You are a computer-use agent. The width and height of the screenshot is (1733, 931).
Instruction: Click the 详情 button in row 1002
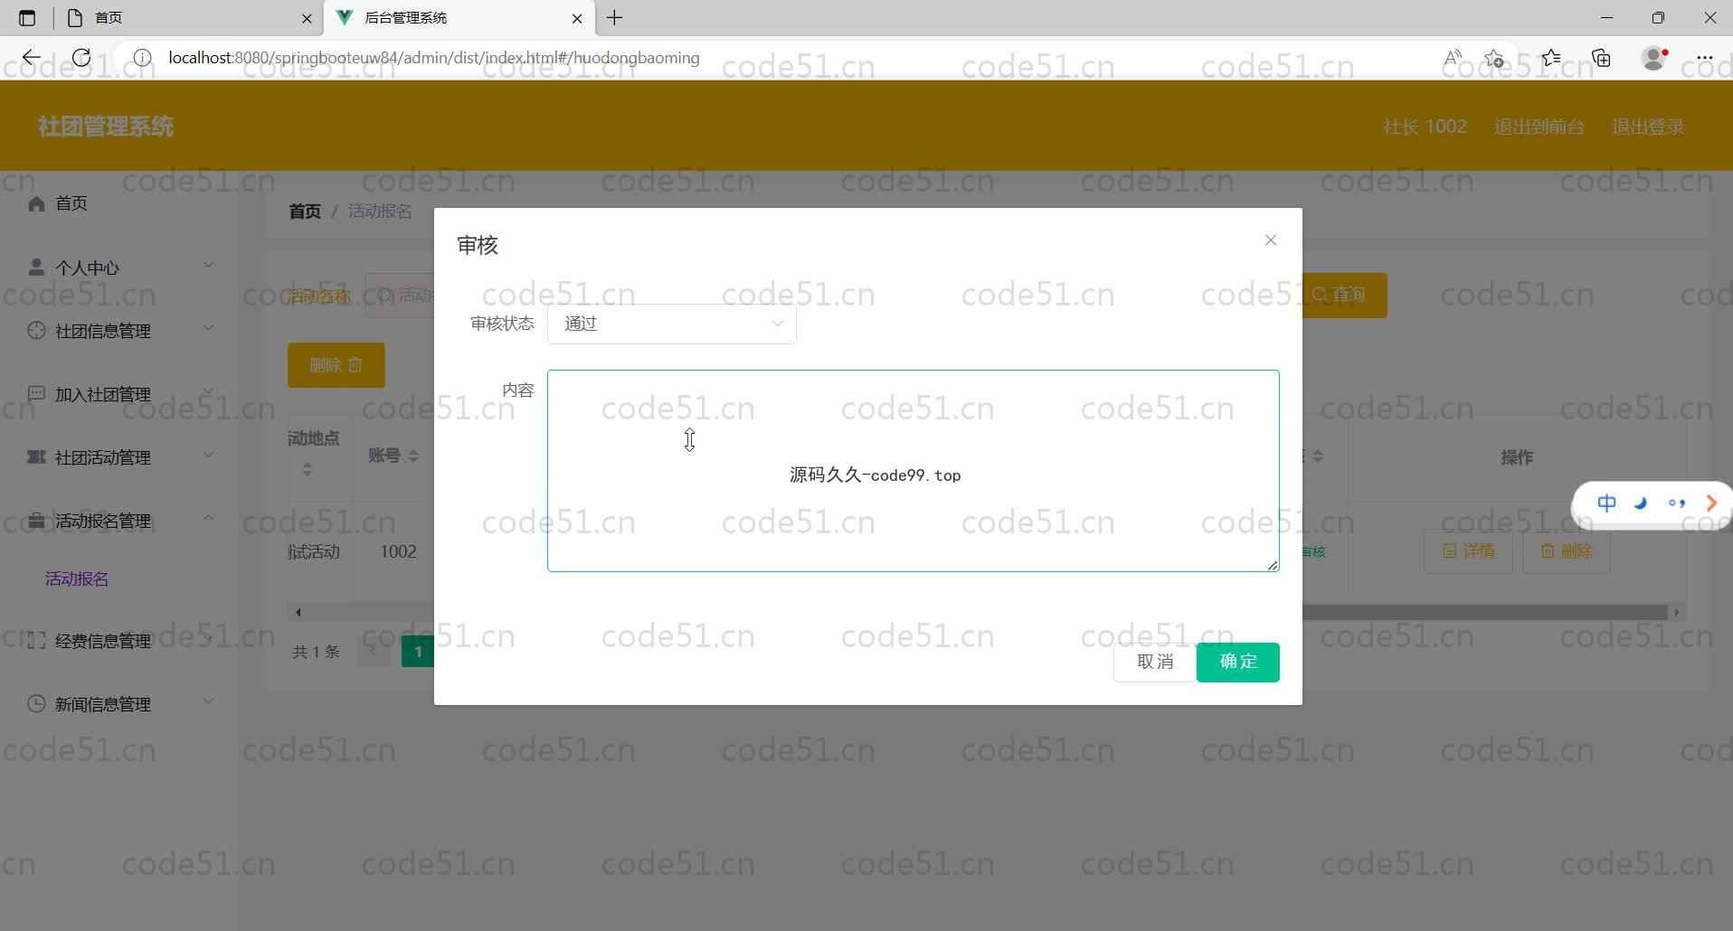point(1469,551)
